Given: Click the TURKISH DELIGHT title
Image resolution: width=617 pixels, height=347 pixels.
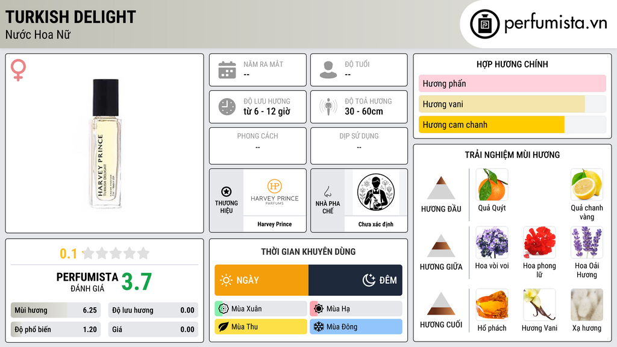Looking at the screenshot, I should coord(70,17).
